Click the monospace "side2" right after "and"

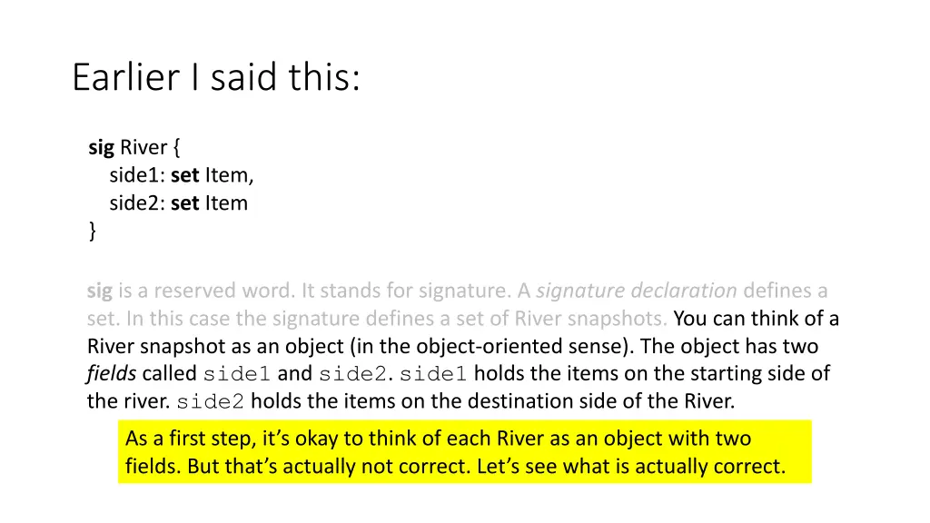click(352, 375)
